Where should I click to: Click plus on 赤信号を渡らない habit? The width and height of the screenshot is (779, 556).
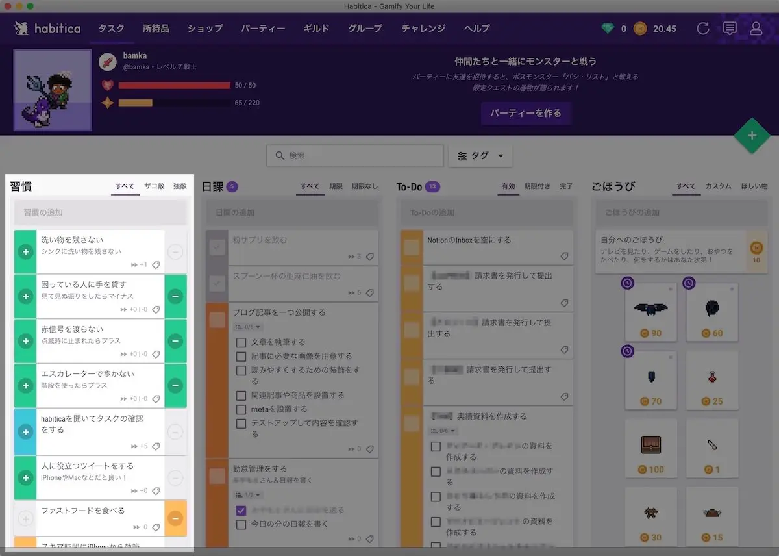[25, 341]
